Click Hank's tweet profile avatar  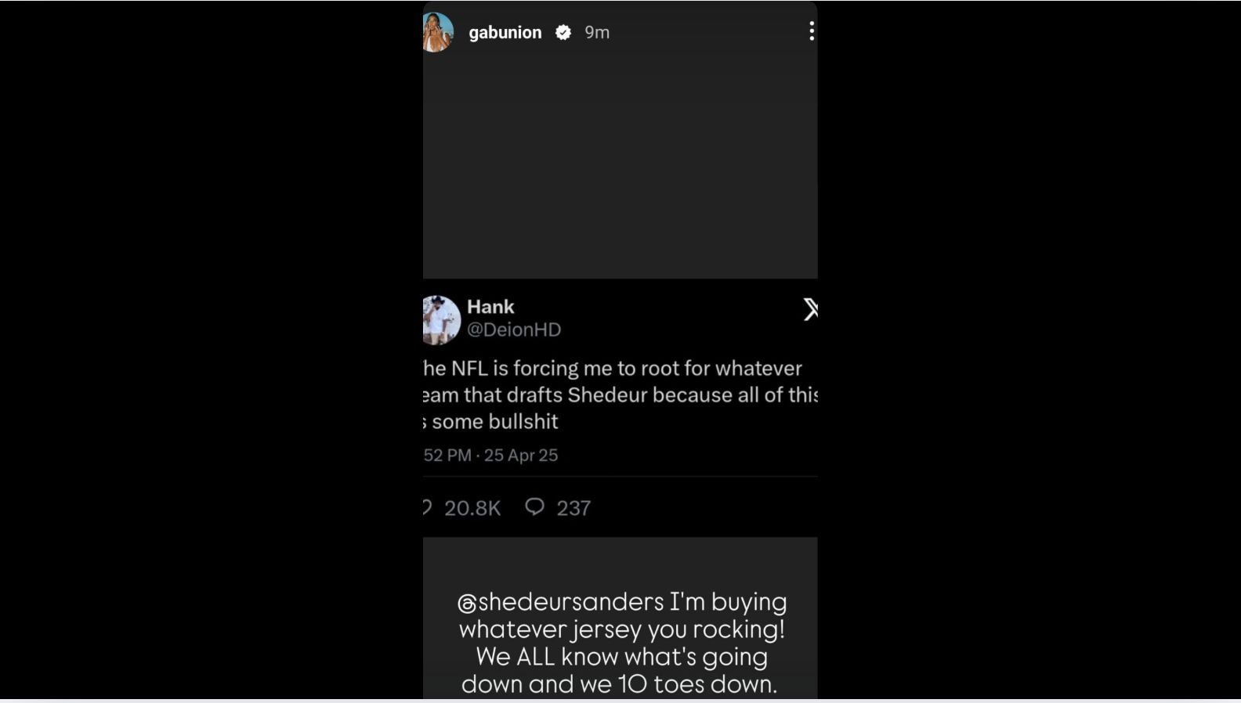click(441, 319)
